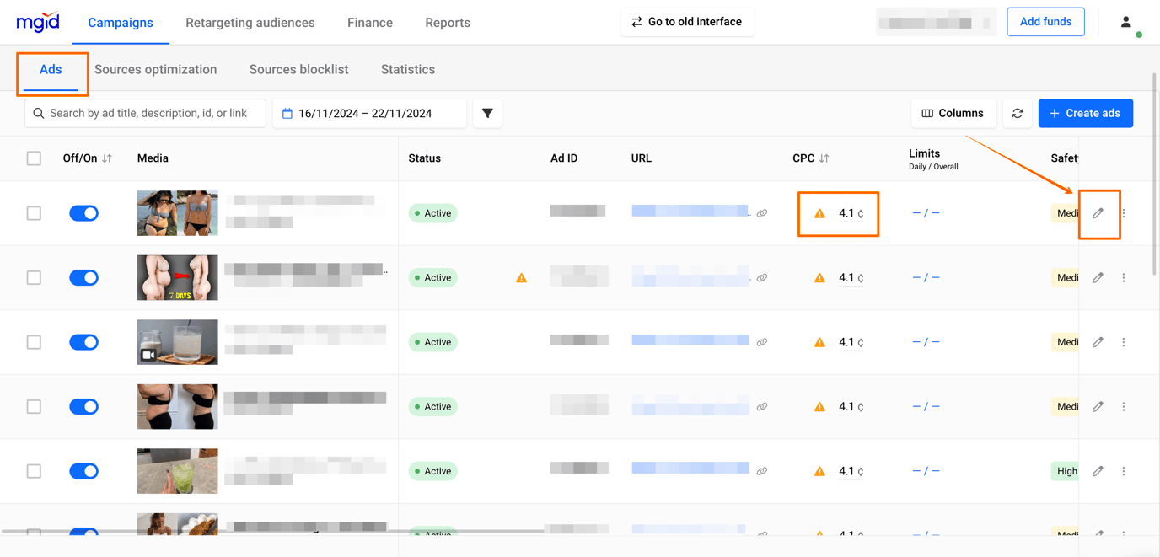The width and height of the screenshot is (1160, 557).
Task: Open the account menu via the profile icon
Action: [1125, 23]
